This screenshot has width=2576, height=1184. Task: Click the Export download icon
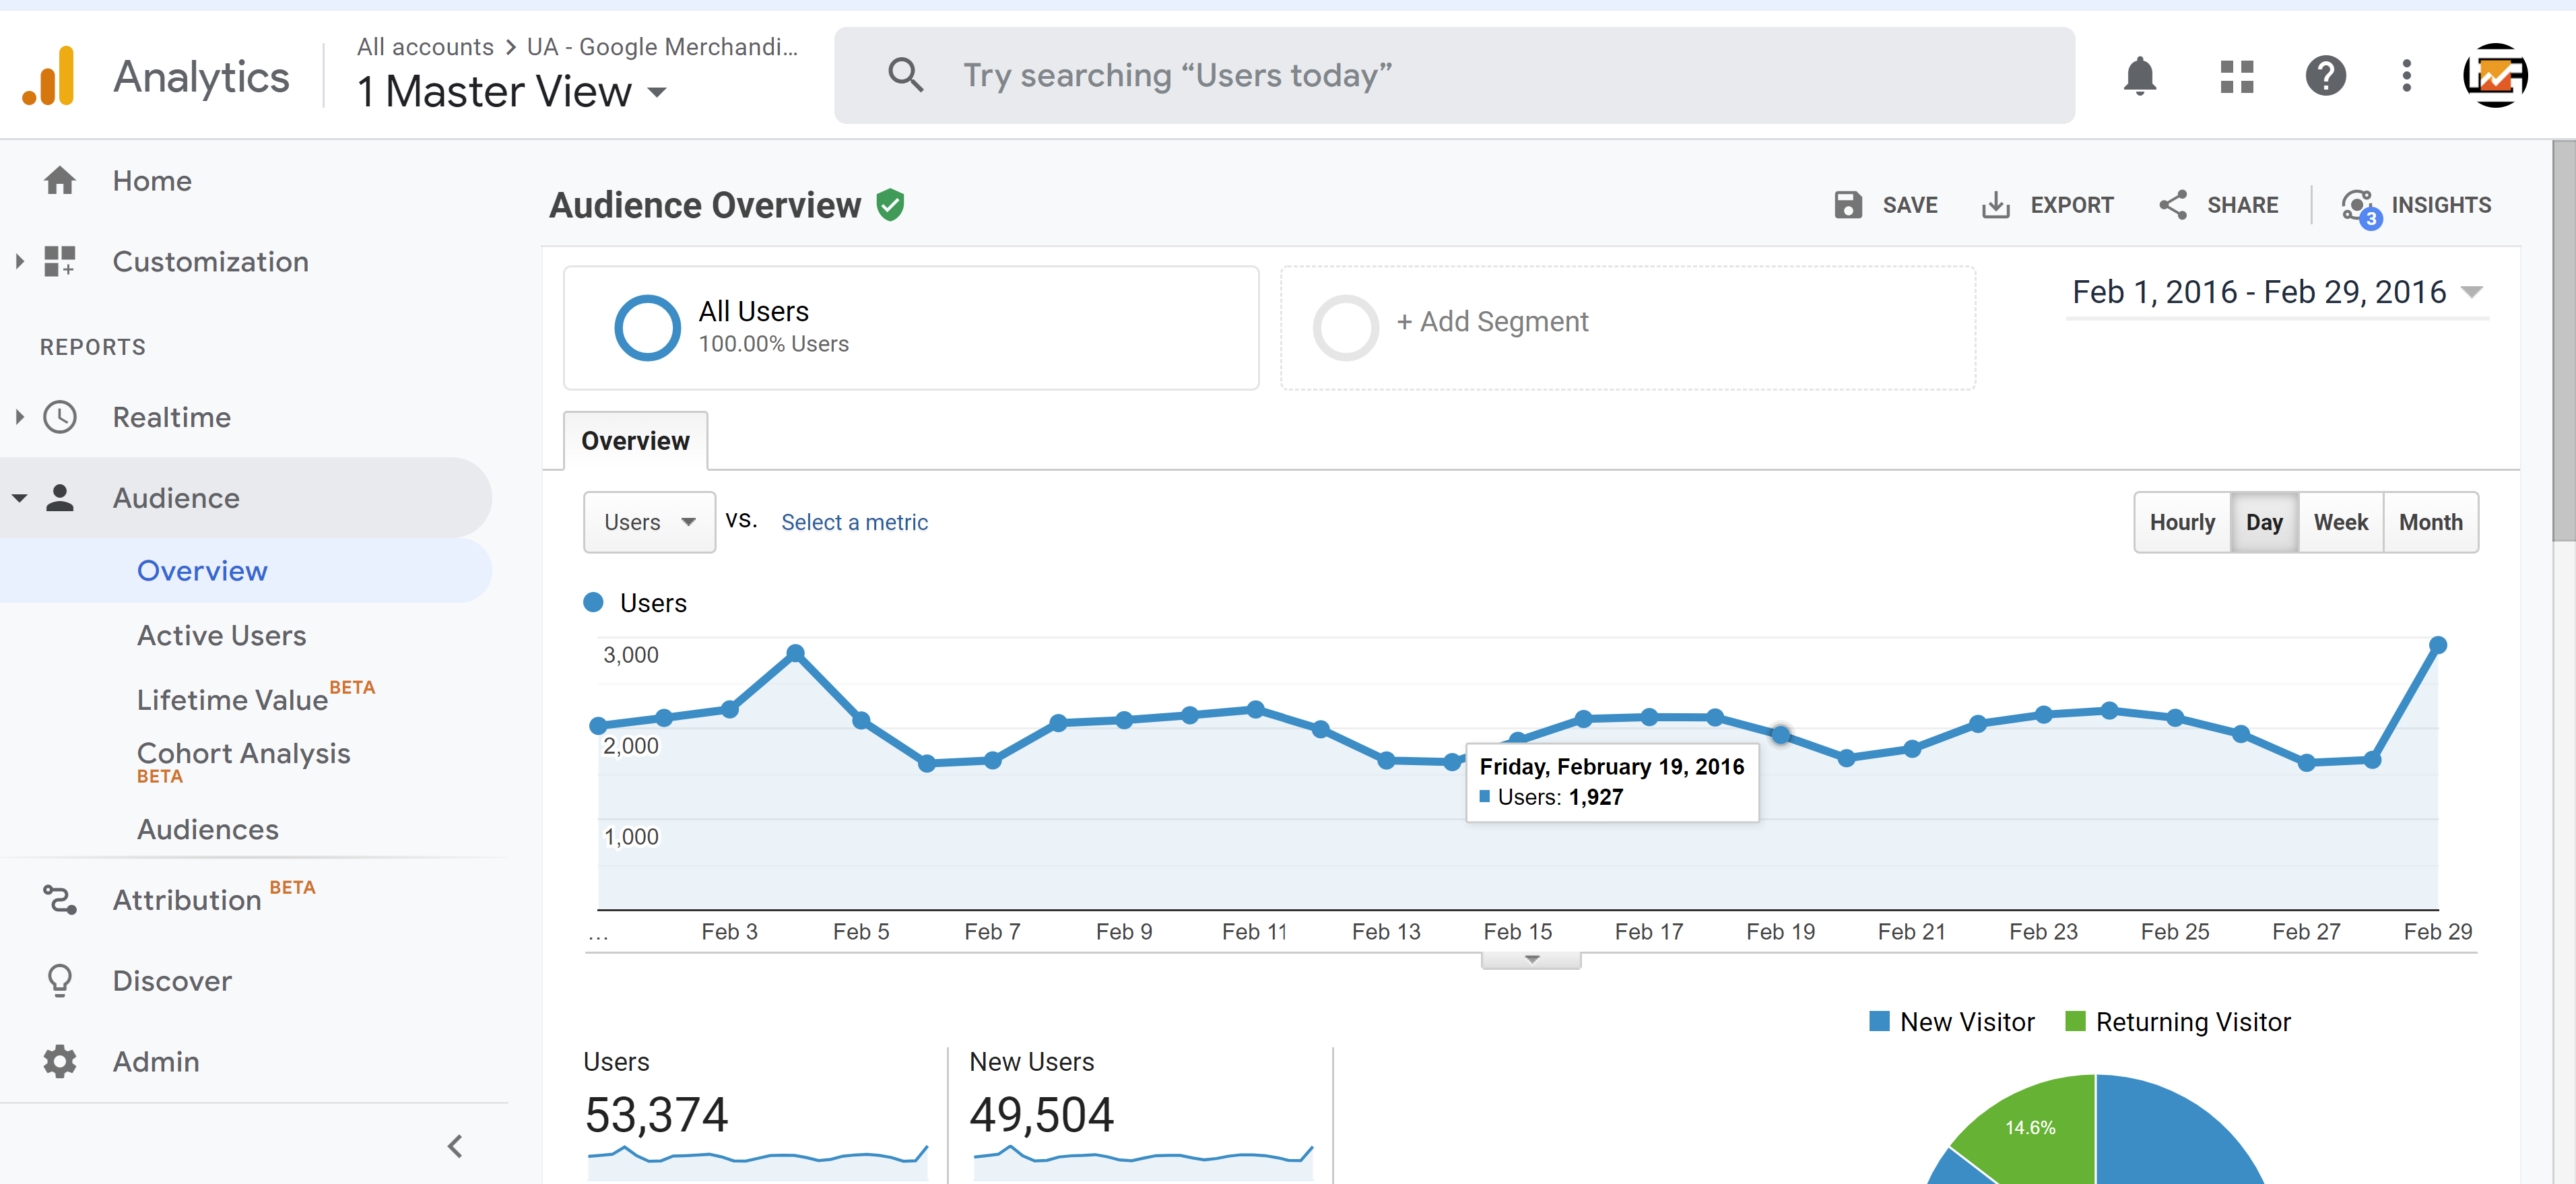click(1996, 205)
